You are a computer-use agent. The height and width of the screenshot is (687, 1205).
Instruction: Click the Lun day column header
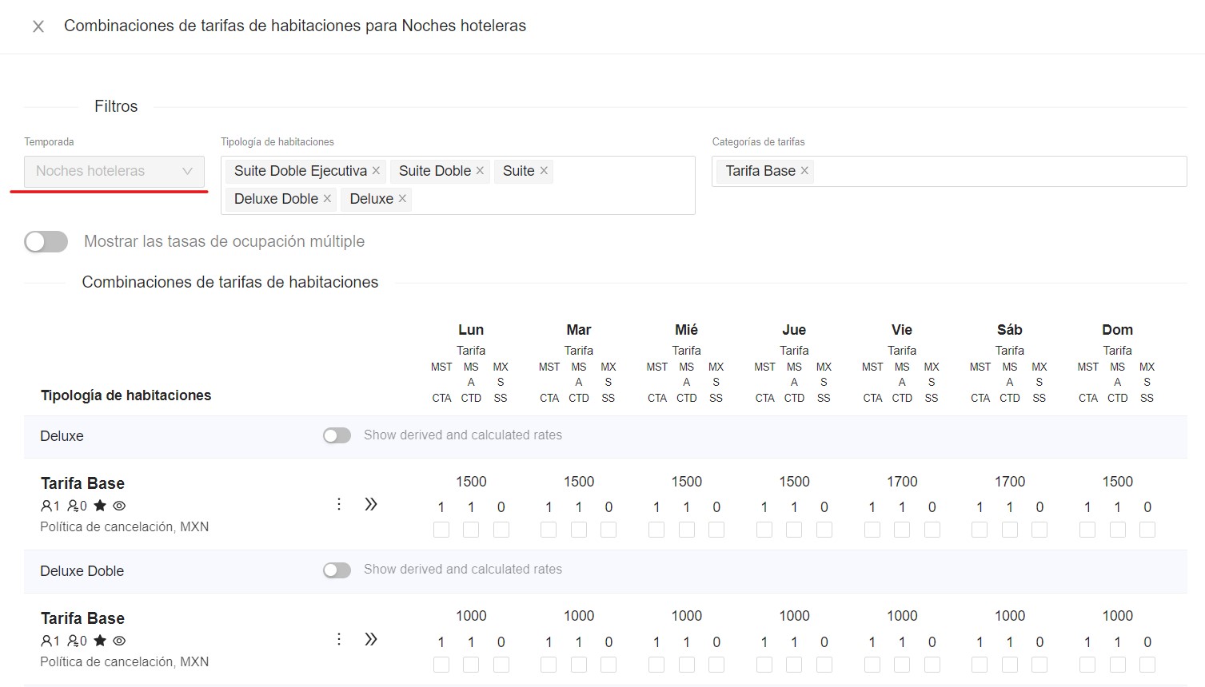471,330
